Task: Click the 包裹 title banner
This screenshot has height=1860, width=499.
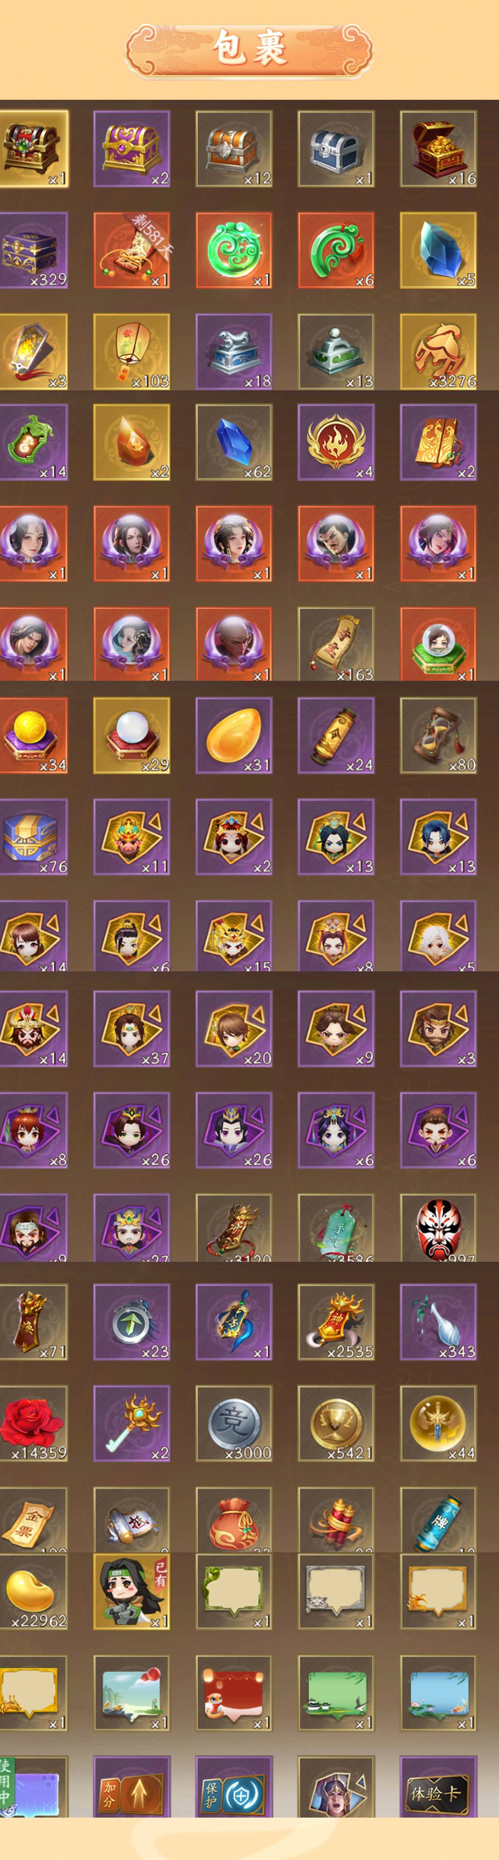Action: 249,49
